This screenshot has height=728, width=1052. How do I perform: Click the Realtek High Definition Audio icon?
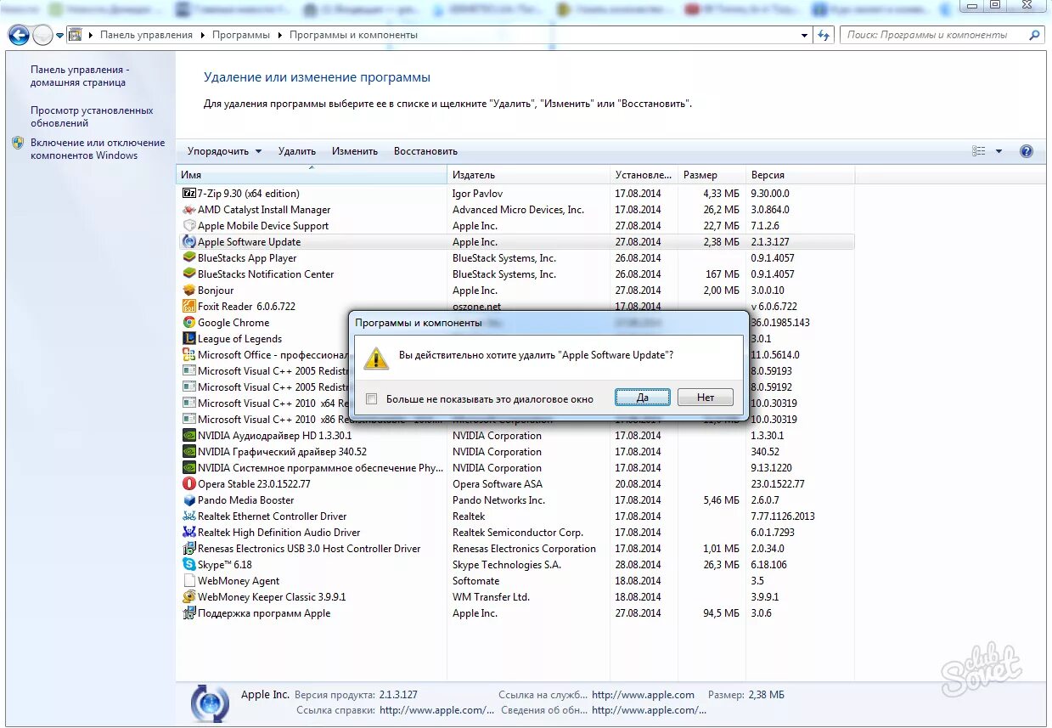(x=189, y=533)
